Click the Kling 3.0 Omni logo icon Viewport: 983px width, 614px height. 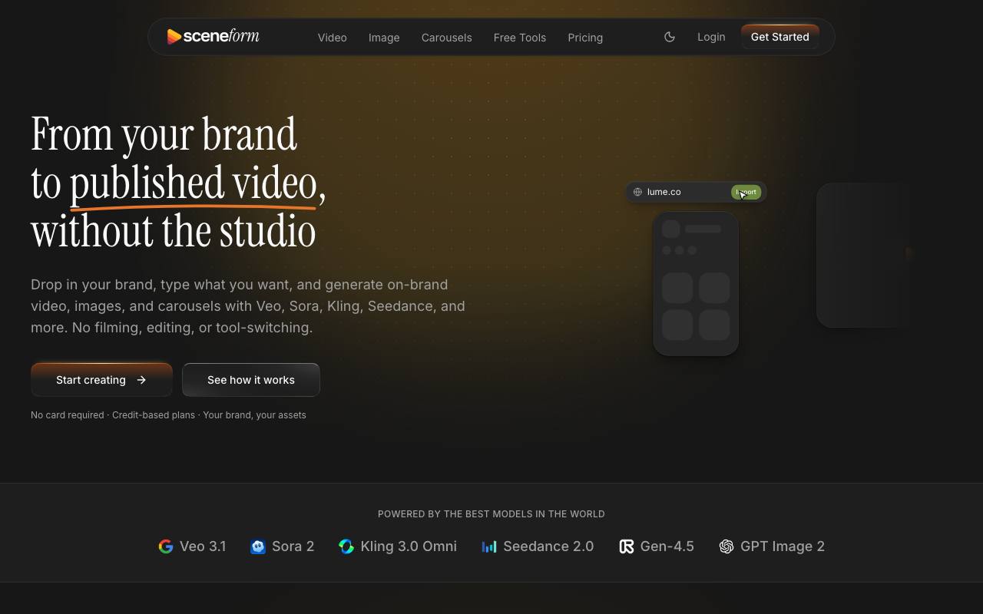tap(346, 546)
